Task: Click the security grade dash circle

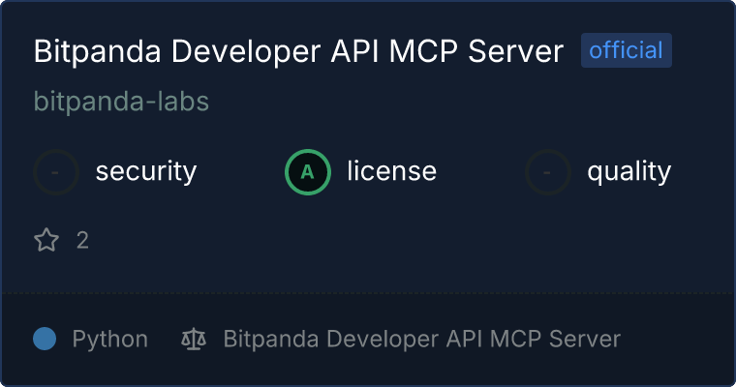Action: pos(56,172)
